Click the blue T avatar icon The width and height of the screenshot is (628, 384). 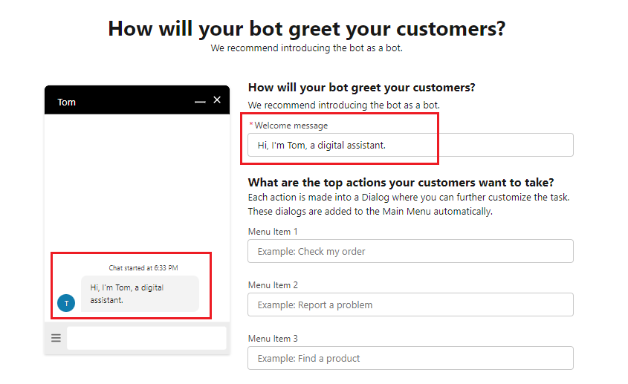(x=66, y=303)
